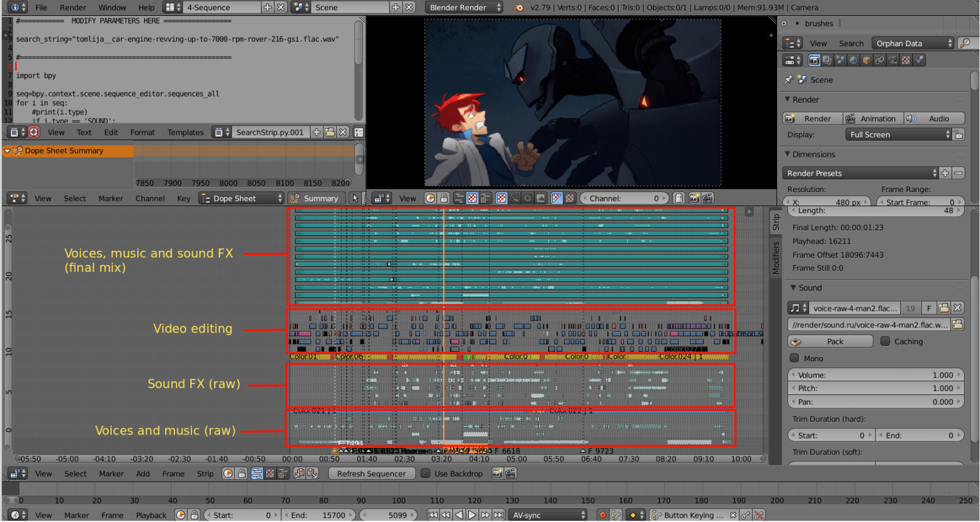
Task: Open the sound file browser folder icon
Action: [957, 325]
